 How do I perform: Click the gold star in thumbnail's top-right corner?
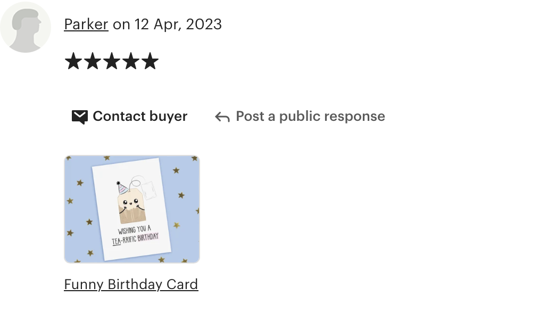(x=194, y=159)
